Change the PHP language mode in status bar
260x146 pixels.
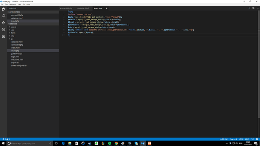coord(252,139)
